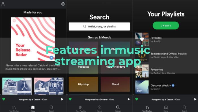Open Discover Weekly cover art
This screenshot has height=112, width=198.
[x=142, y=87]
